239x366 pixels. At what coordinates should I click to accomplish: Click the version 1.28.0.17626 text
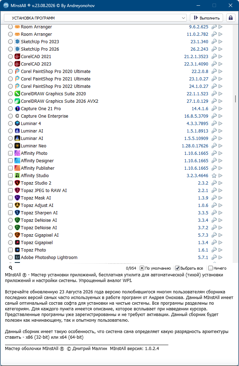tap(195, 146)
